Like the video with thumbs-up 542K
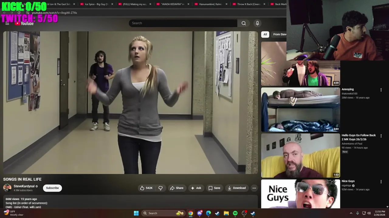Viewport: 389px width, 218px height. coord(146,188)
